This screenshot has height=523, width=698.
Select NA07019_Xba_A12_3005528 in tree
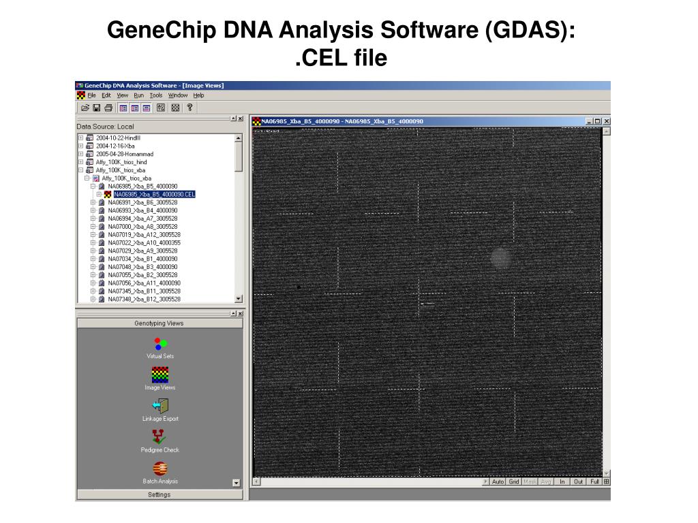(144, 235)
